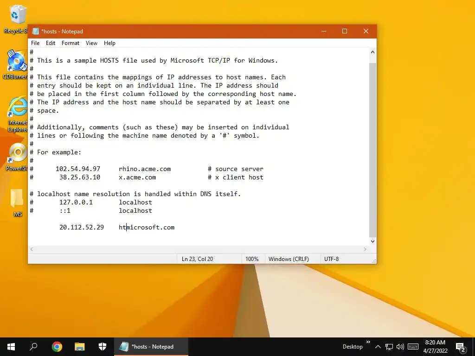The width and height of the screenshot is (475, 356).
Task: Click the network icon in system tray
Action: [x=389, y=347]
